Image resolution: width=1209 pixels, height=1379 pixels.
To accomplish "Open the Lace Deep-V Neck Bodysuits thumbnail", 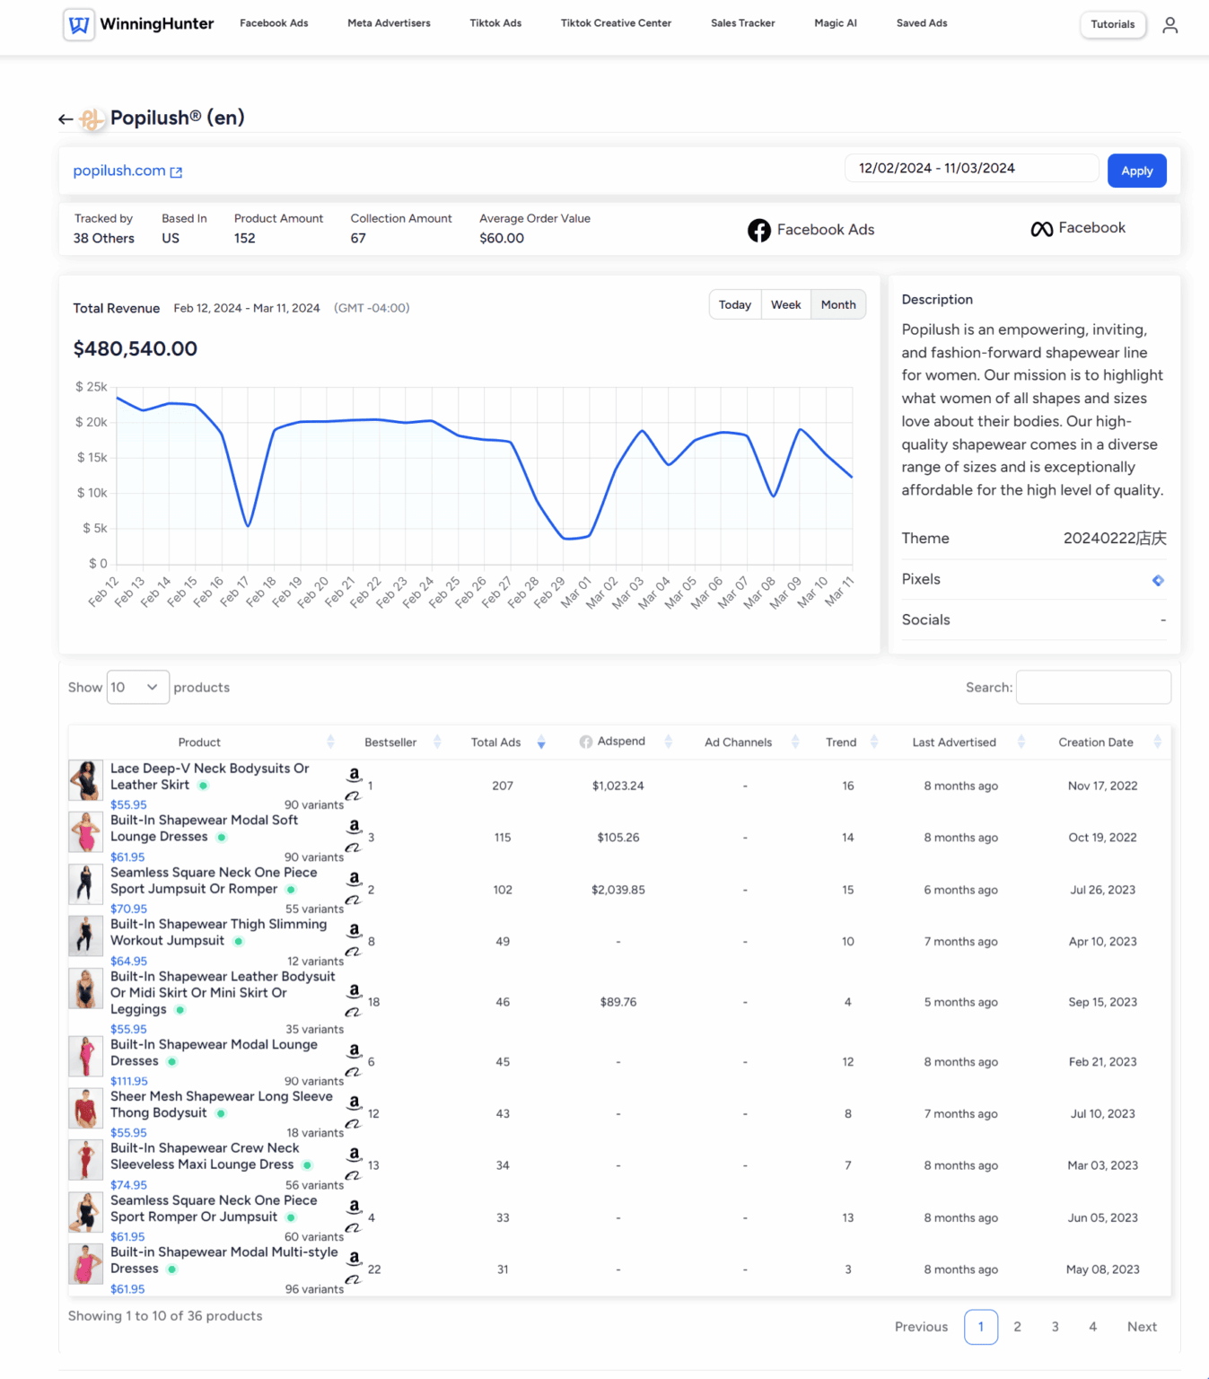I will point(86,780).
